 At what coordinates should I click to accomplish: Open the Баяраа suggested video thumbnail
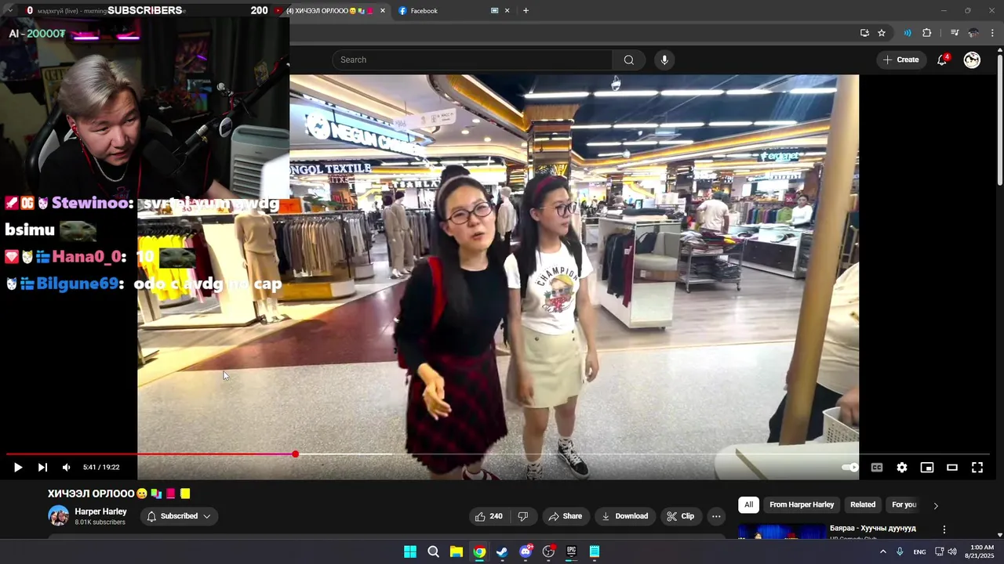(x=781, y=532)
